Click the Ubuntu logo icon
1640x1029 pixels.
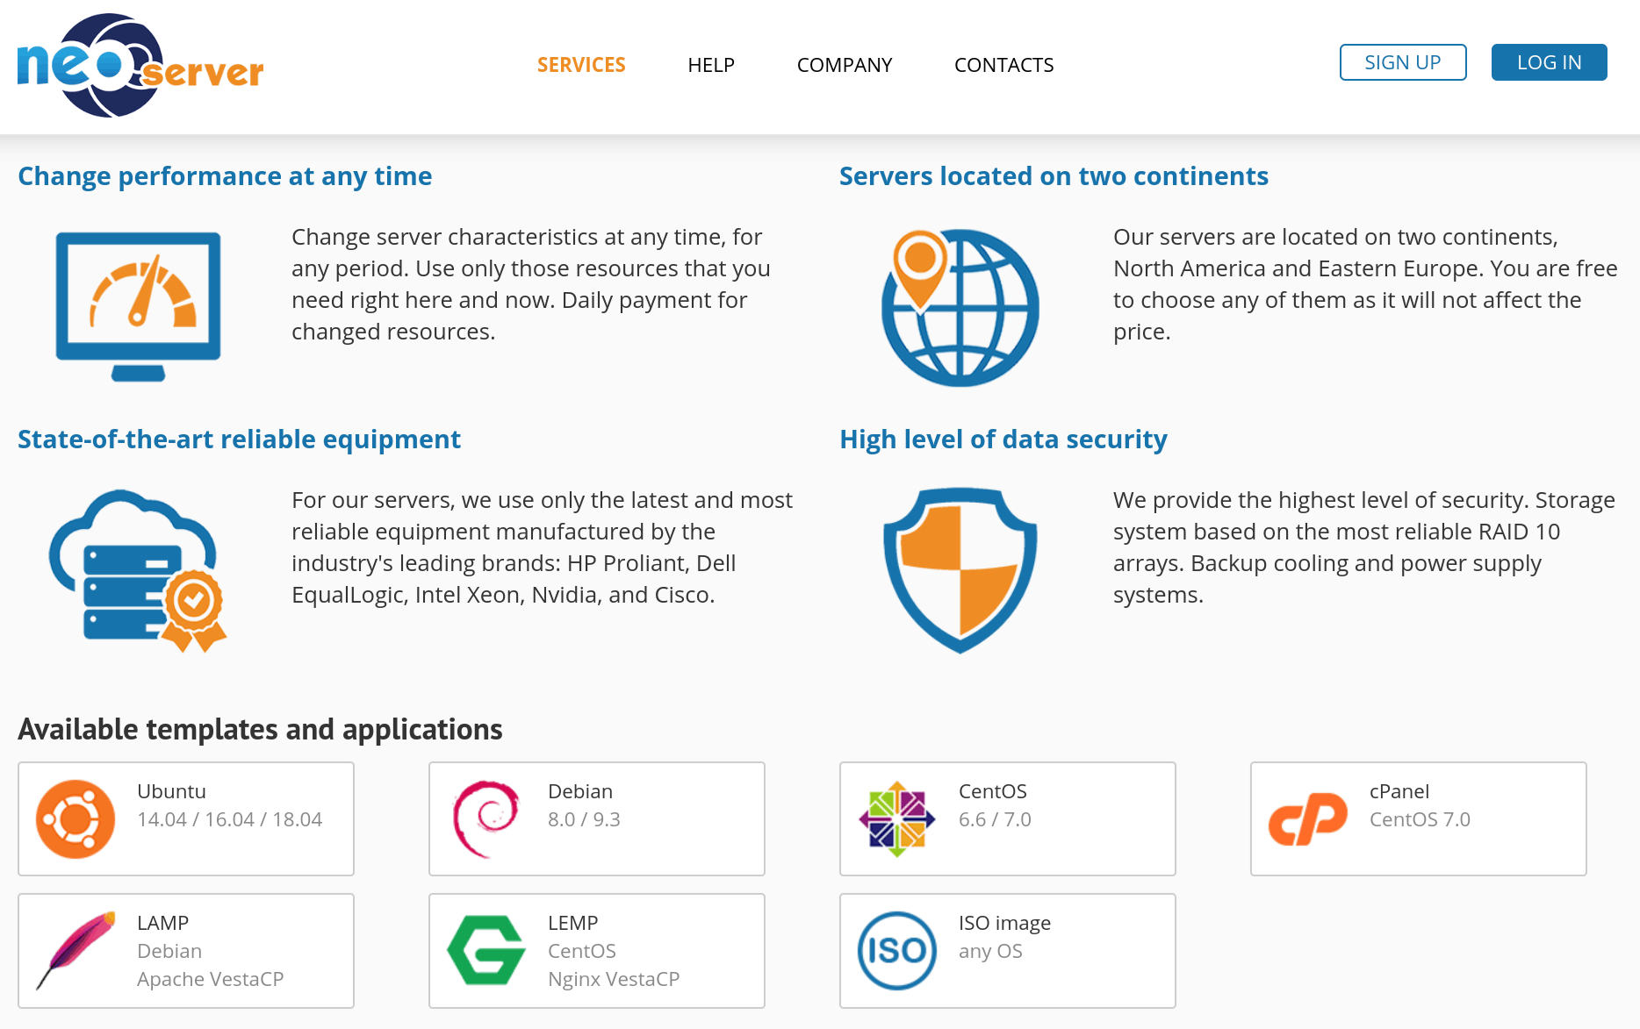(x=76, y=818)
